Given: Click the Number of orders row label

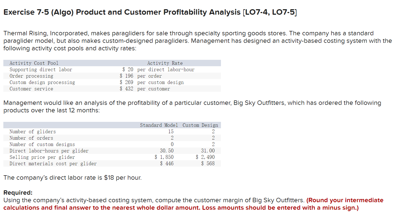Looking at the screenshot, I should pyautogui.click(x=31, y=138).
